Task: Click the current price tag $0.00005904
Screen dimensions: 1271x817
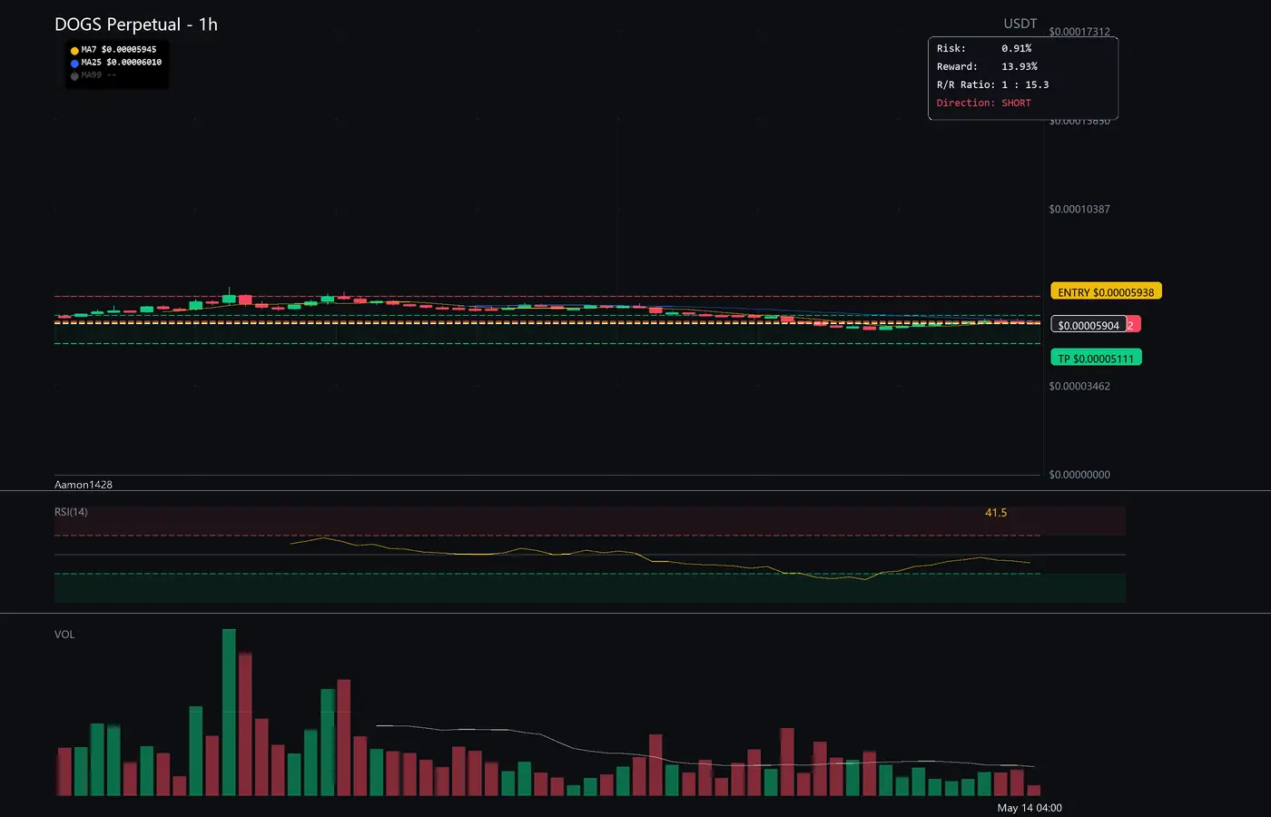Action: 1089,325
